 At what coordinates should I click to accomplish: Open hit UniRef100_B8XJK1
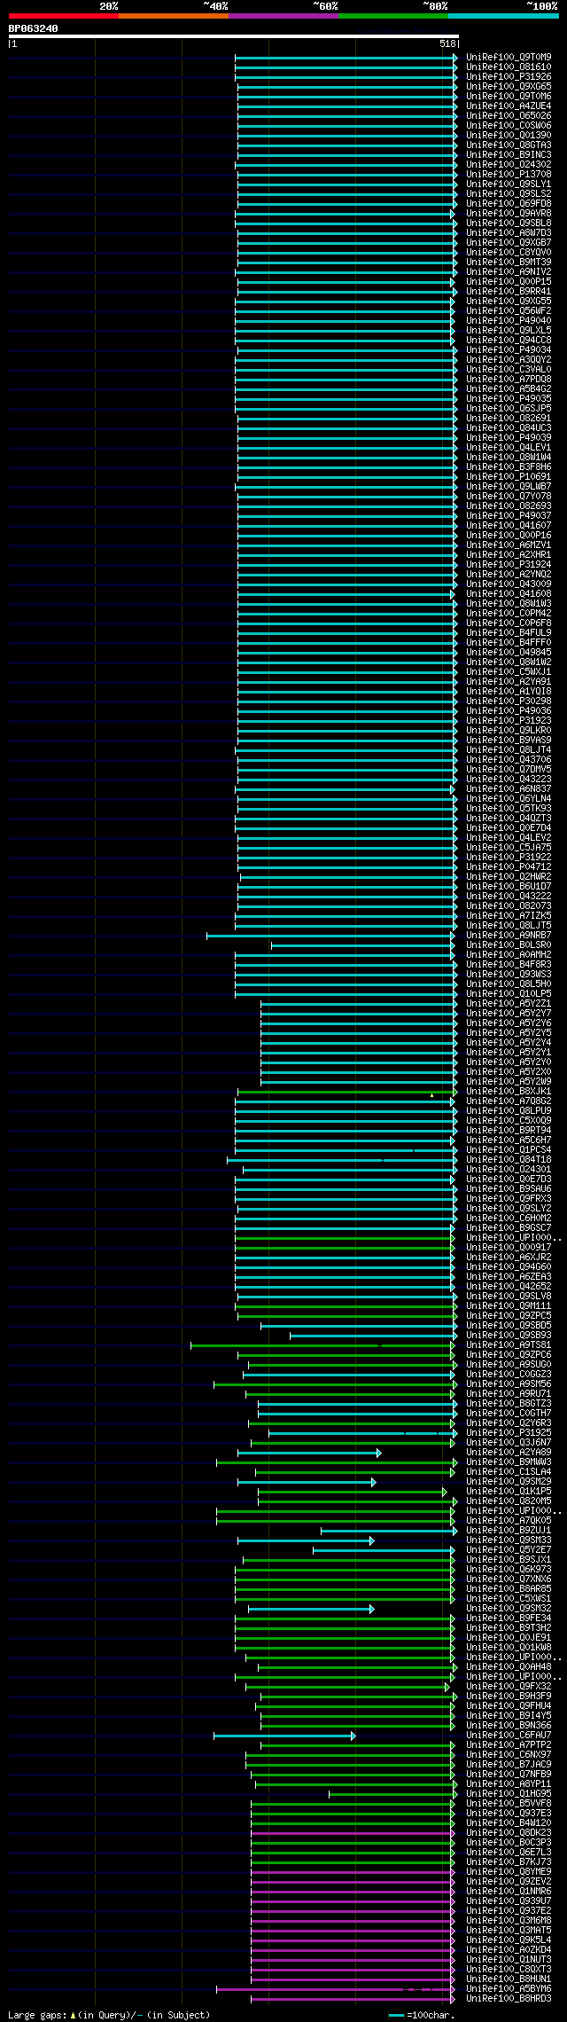[509, 1092]
